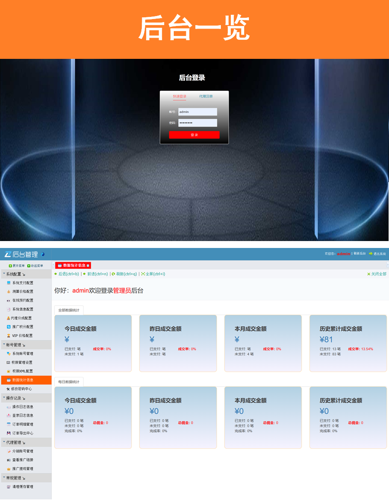Click the 关闭全部 link
This screenshot has height=502, width=389.
click(x=376, y=274)
